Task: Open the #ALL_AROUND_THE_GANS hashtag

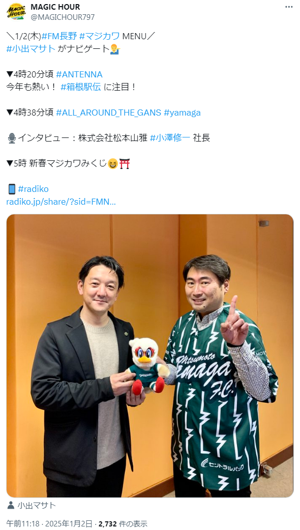Action: (109, 113)
